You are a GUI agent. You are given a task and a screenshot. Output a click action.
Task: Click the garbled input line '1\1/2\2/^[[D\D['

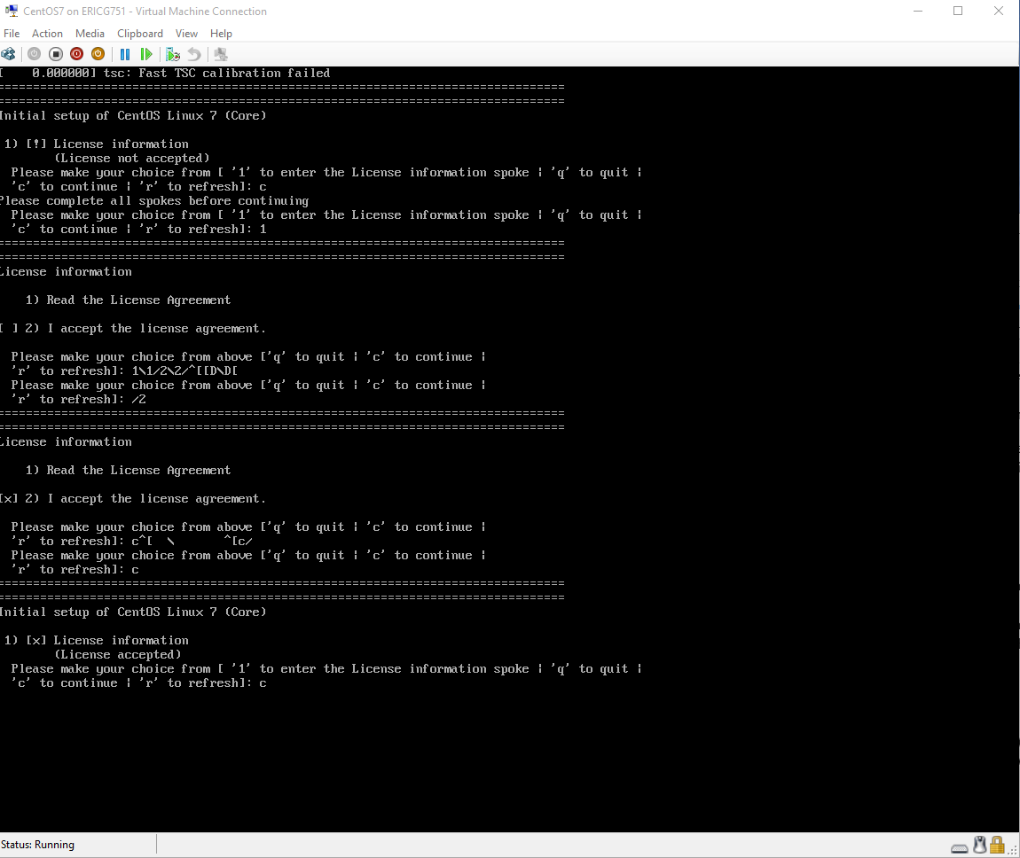(x=184, y=371)
